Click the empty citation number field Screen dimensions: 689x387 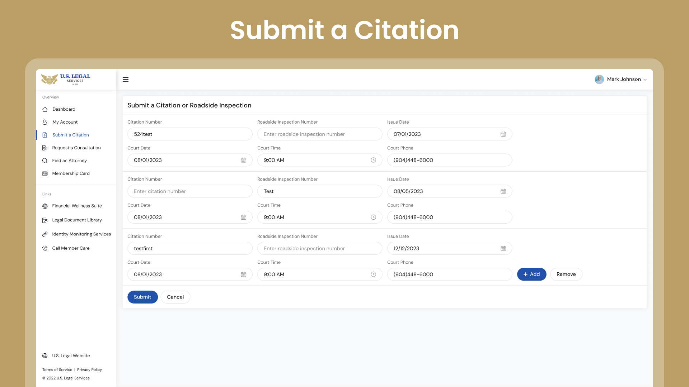point(190,191)
